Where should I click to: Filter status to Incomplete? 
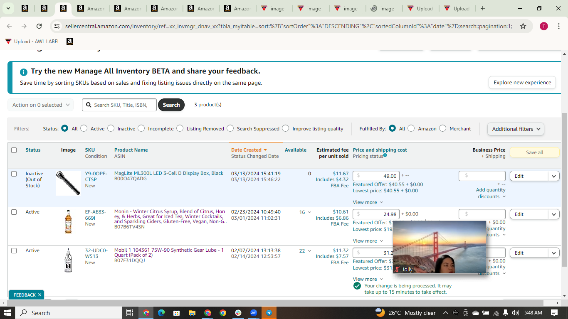point(141,128)
